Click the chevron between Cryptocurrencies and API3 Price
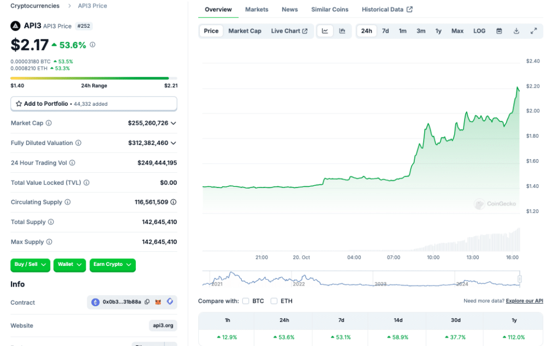Viewport: 559px width, 346px height. (69, 5)
